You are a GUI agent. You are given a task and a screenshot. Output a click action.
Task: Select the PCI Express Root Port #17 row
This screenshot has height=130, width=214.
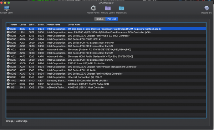click(x=106, y=42)
